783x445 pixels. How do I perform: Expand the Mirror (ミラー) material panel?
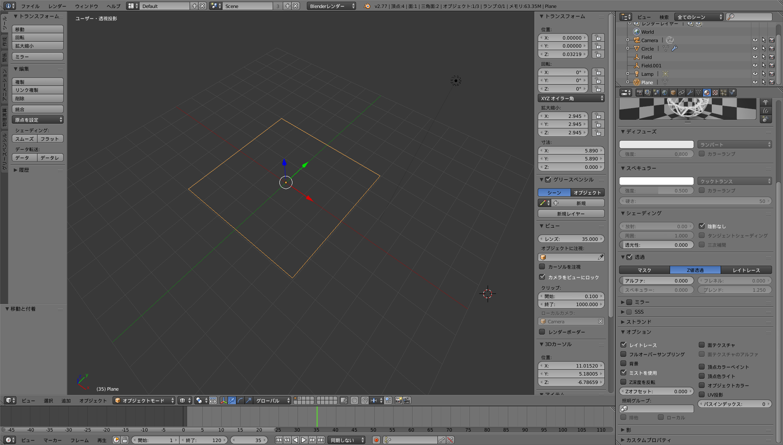(622, 302)
